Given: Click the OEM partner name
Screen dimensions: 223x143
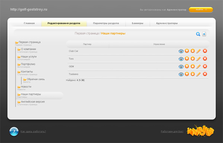Looking at the screenshot, I should pos(71,66).
